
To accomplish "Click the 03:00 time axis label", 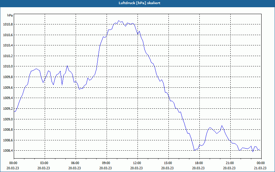I will pyautogui.click(x=44, y=163).
